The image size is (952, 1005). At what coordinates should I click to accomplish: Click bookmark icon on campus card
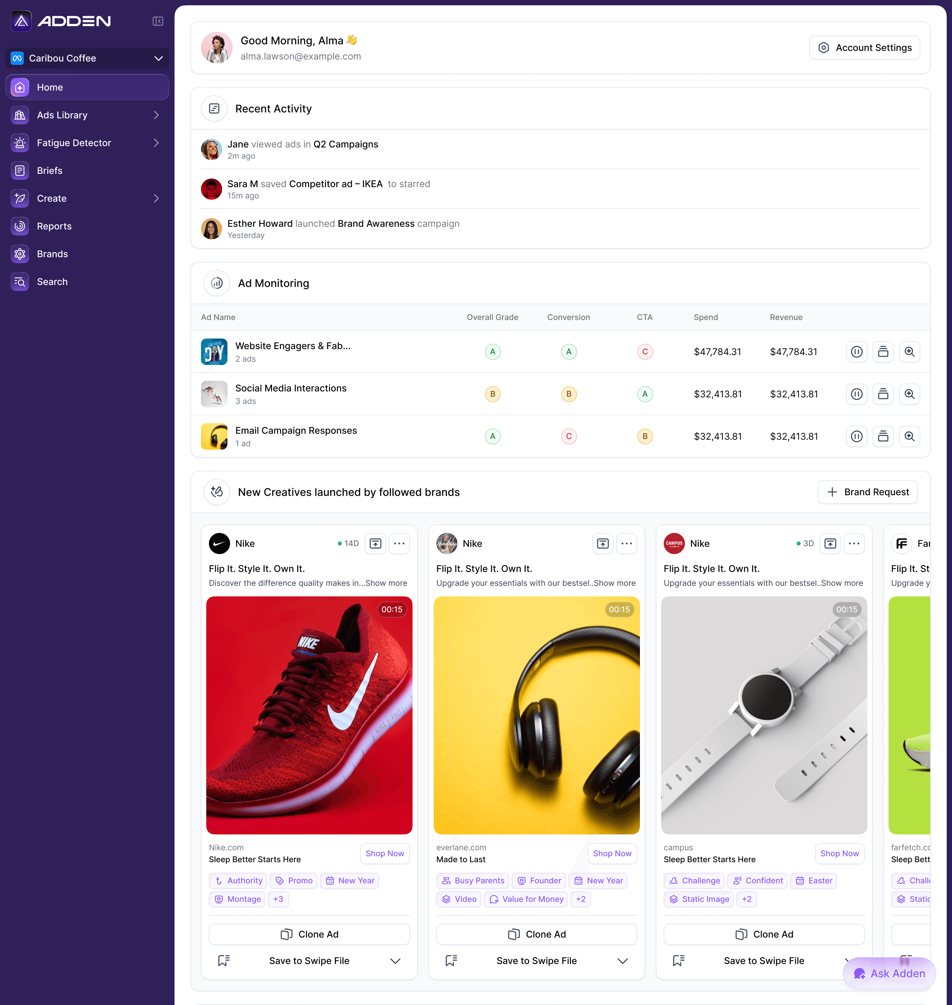(679, 961)
